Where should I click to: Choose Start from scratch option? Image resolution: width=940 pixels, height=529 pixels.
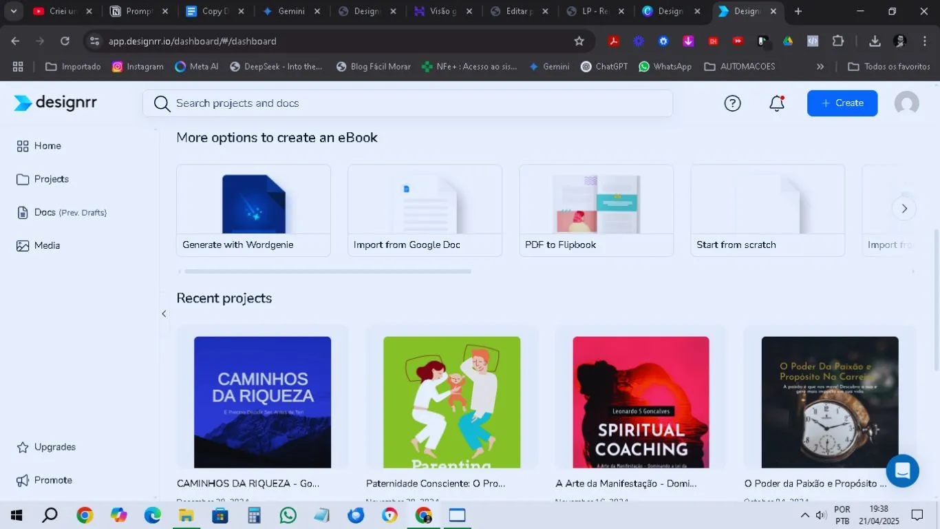[x=767, y=210]
